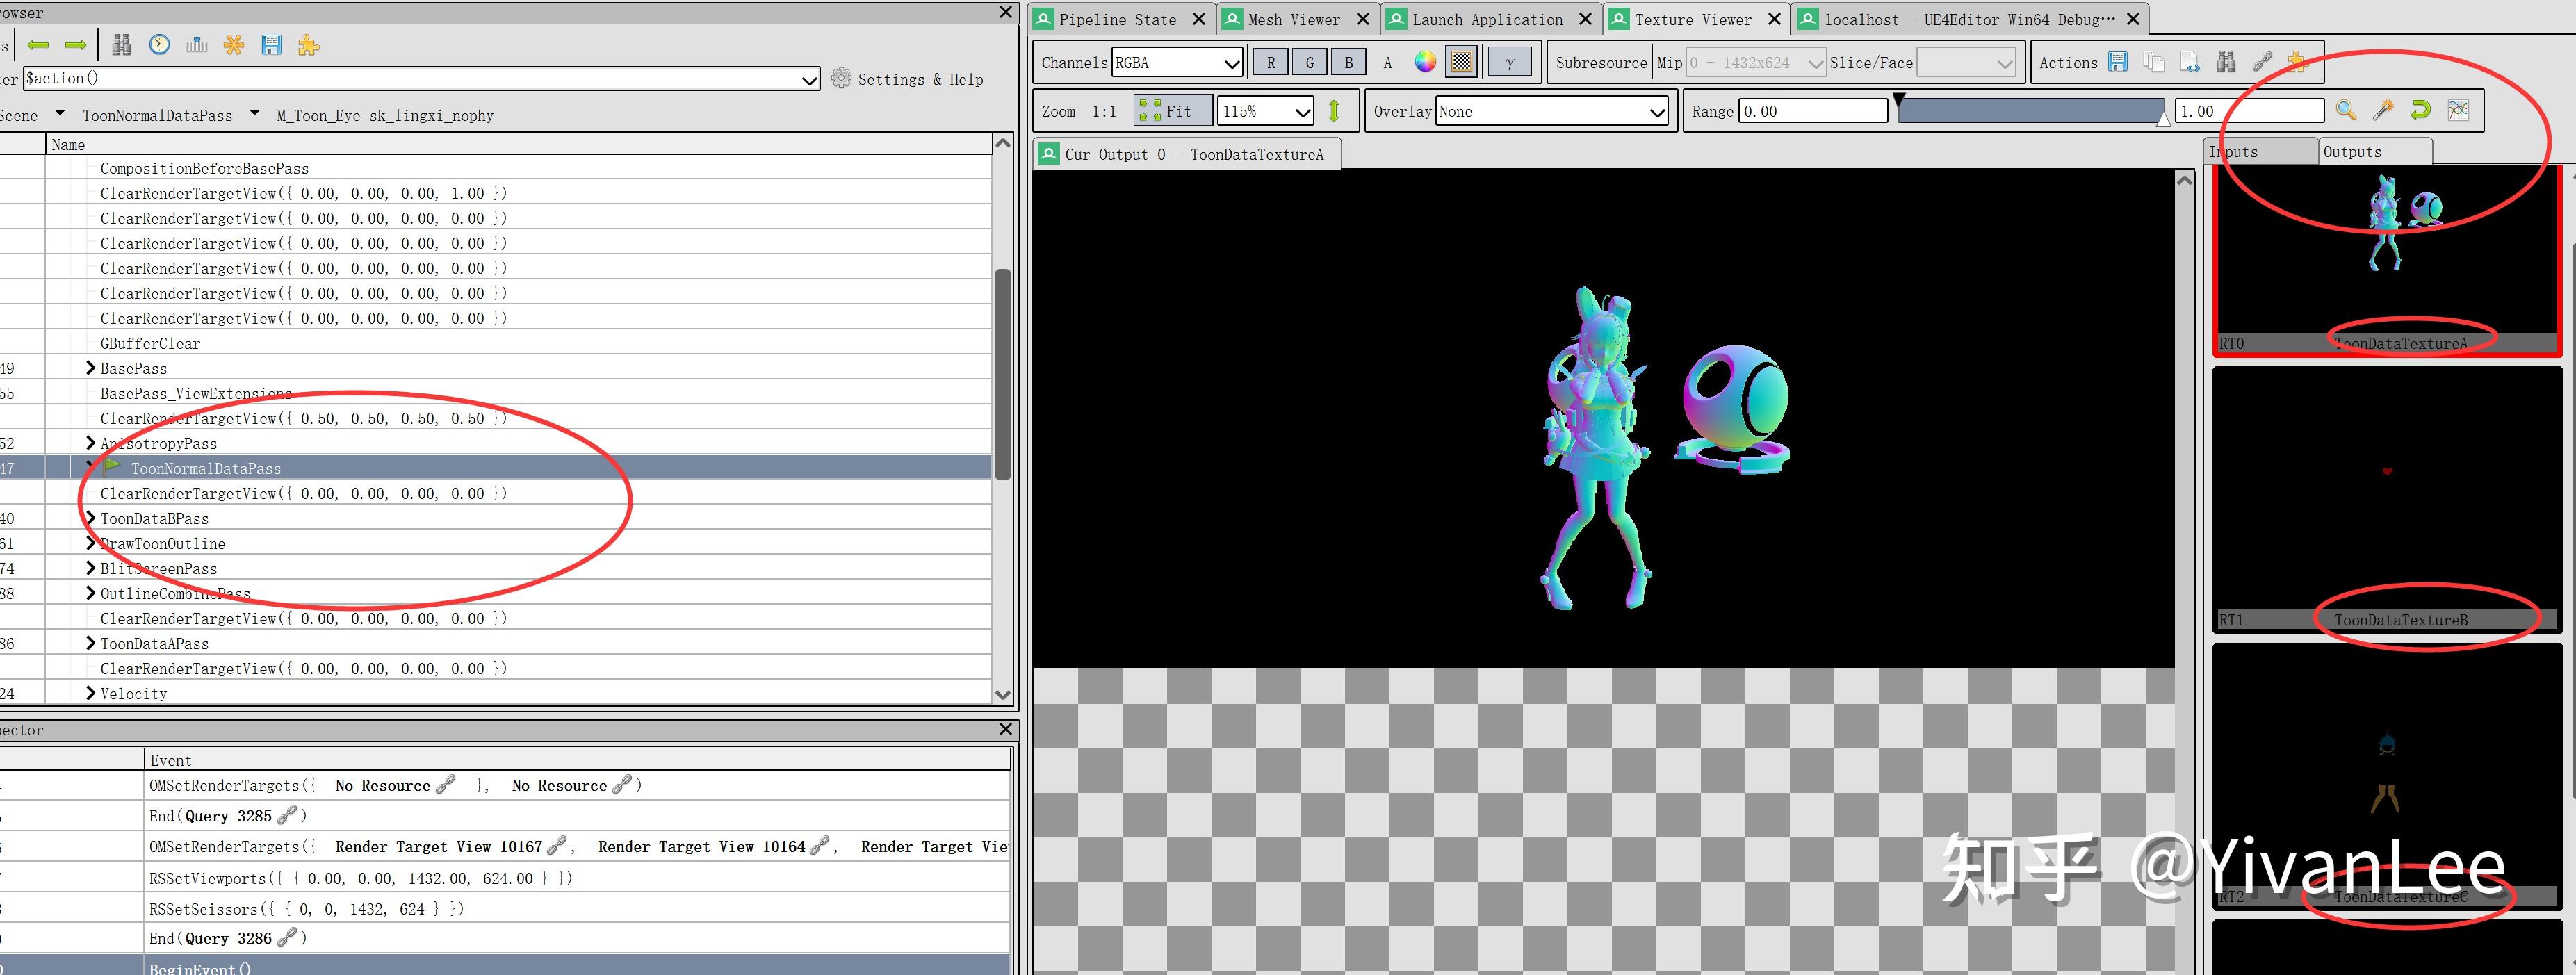Toggle the G channel button
This screenshot has width=2576, height=975.
(1309, 62)
